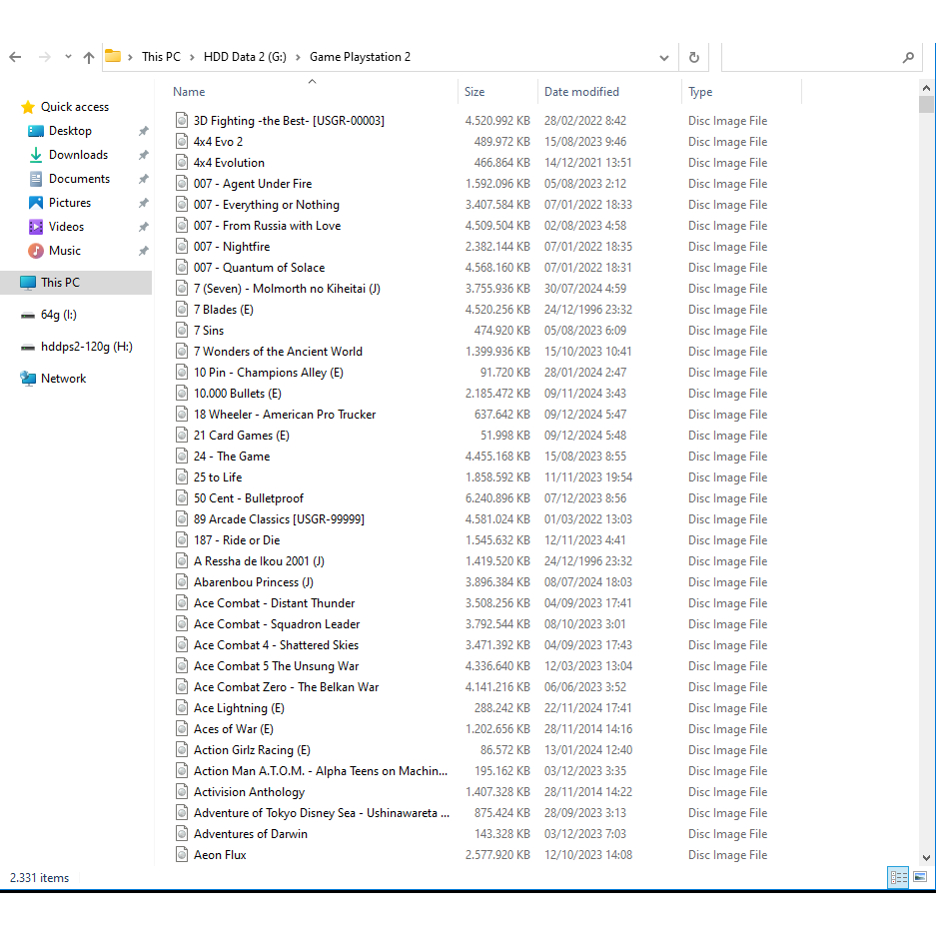The width and height of the screenshot is (936, 936).
Task: Sort by Date modified column
Action: 581,92
